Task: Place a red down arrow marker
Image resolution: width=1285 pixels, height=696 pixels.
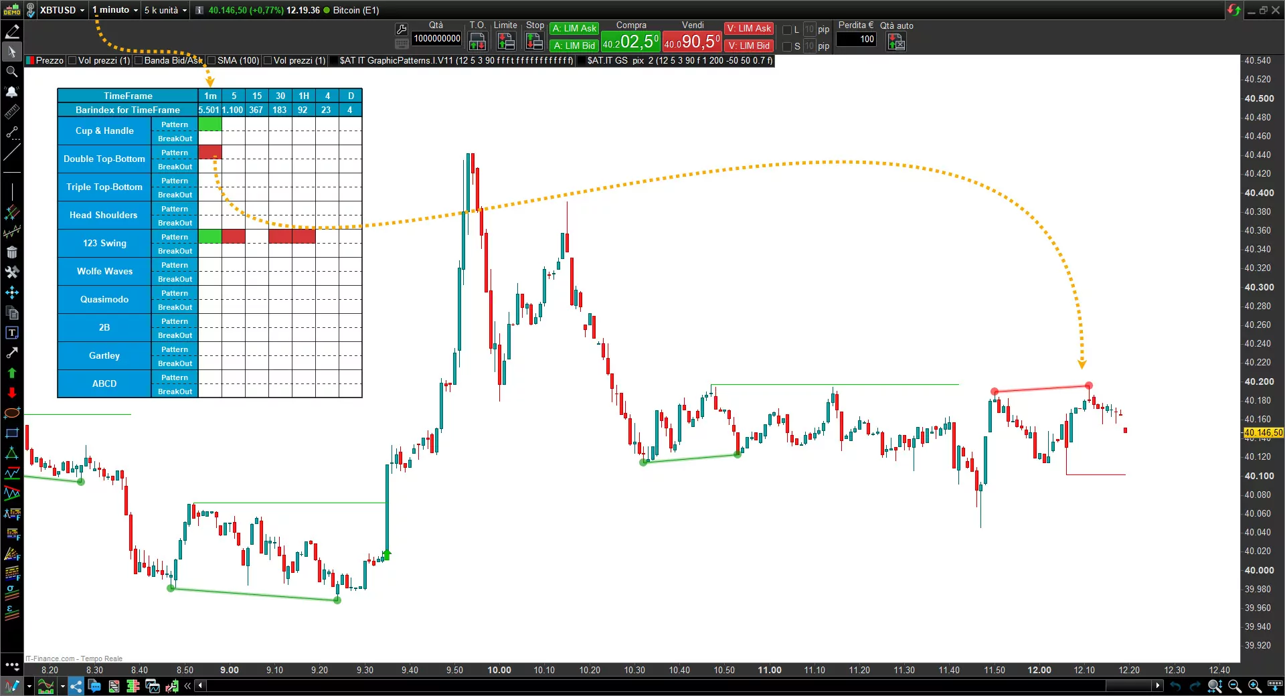Action: pyautogui.click(x=12, y=393)
